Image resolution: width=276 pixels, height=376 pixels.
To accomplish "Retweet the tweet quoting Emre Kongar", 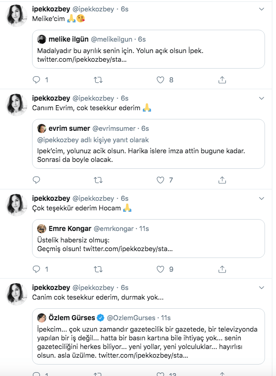I will (97, 269).
